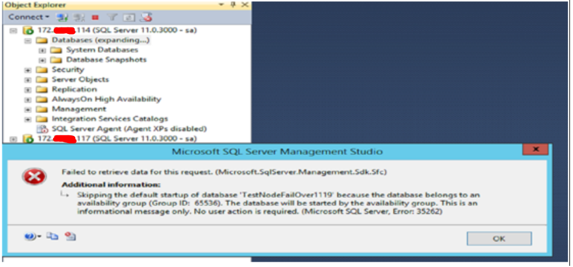This screenshot has height=267, width=573.
Task: Expand the AlwaysOn High Availability node
Action: [x=28, y=100]
